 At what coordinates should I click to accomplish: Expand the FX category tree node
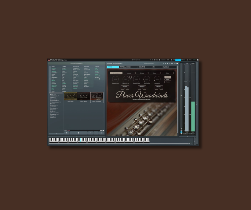point(50,104)
